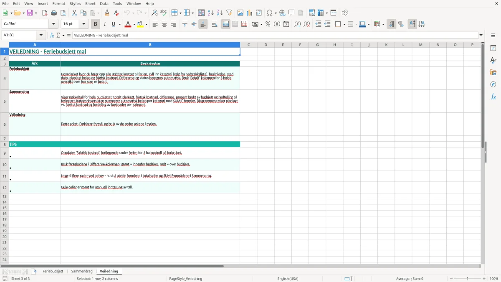
Task: Click the Sort icon
Action: tap(201, 13)
